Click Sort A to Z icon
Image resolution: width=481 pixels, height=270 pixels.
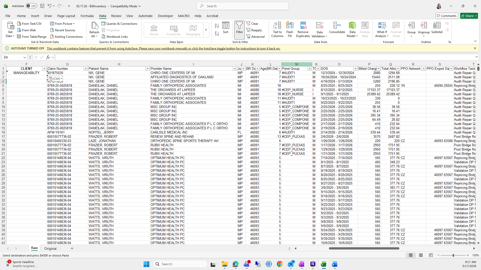[217, 25]
